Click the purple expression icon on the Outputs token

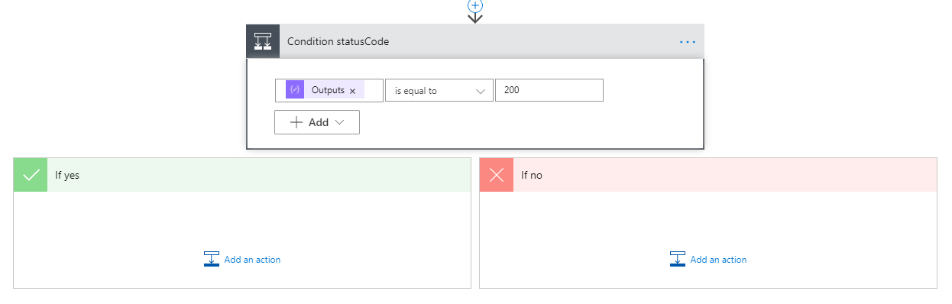pos(295,90)
